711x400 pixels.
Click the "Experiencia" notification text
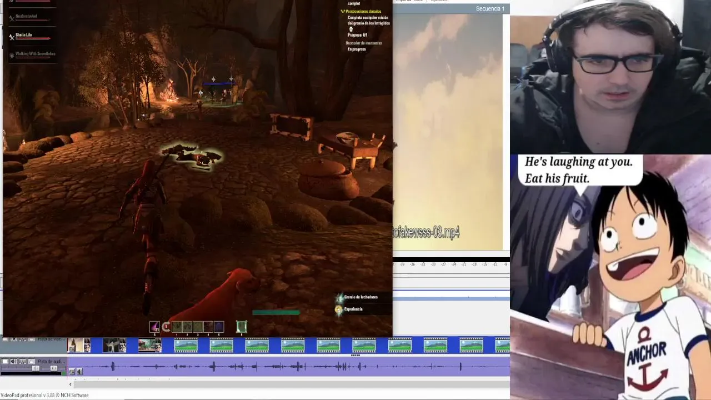coord(353,309)
